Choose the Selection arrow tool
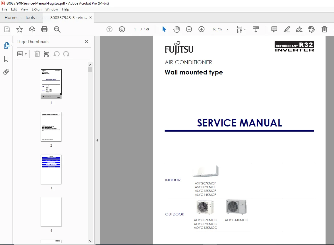The width and height of the screenshot is (334, 245). 164,29
